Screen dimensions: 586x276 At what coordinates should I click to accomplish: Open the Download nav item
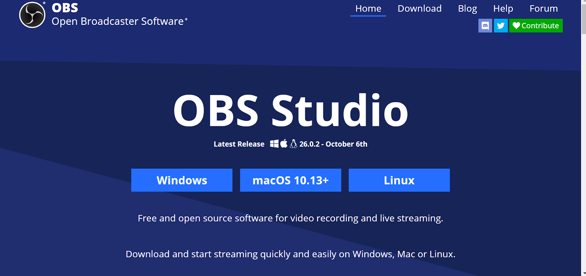click(419, 8)
